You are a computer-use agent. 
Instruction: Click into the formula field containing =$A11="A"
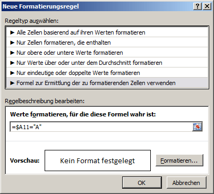pyautogui.click(x=101, y=127)
